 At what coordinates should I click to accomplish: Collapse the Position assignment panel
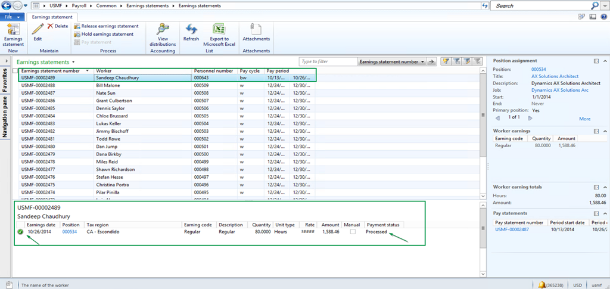click(x=605, y=61)
